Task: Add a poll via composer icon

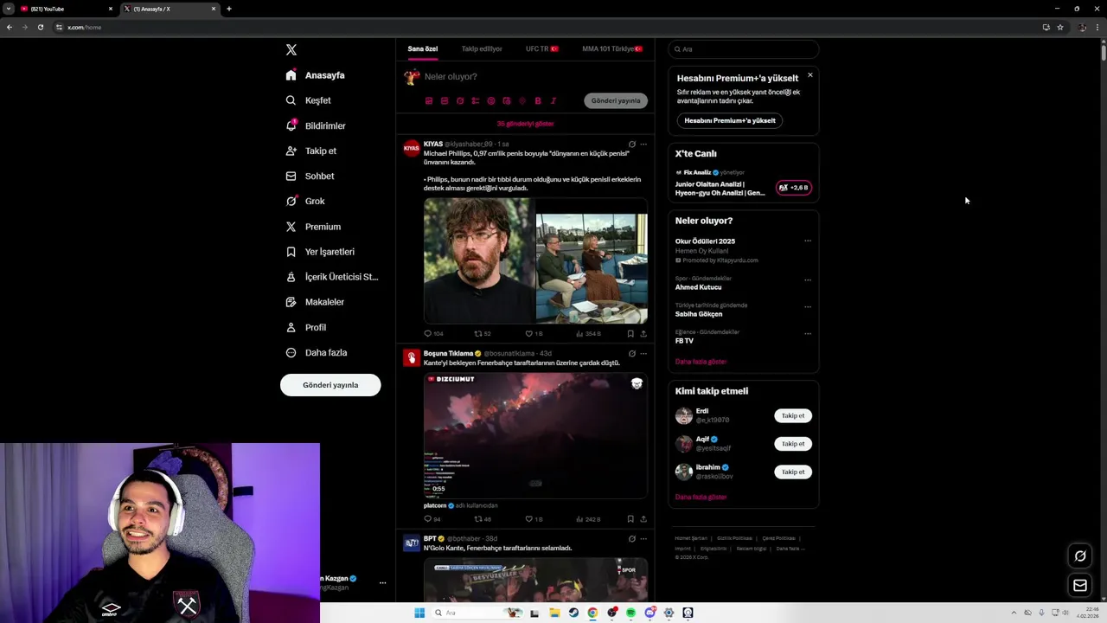Action: pyautogui.click(x=476, y=101)
